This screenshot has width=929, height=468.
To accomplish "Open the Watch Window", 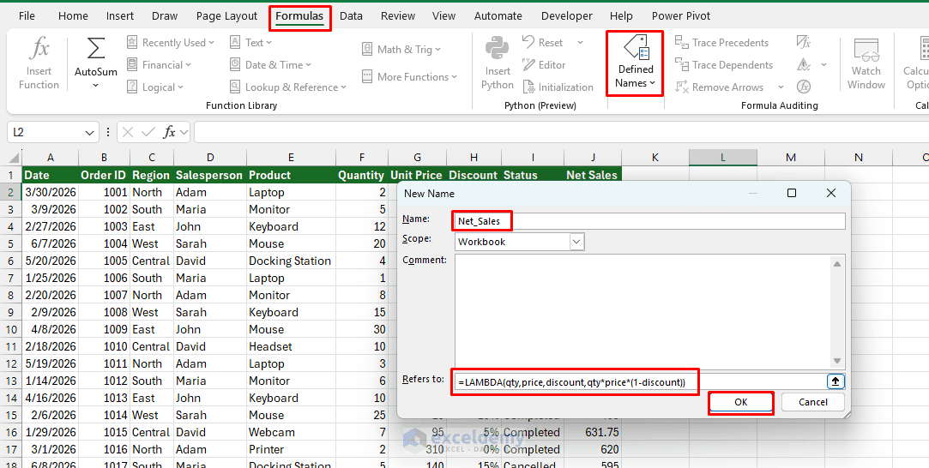I will pos(866,62).
